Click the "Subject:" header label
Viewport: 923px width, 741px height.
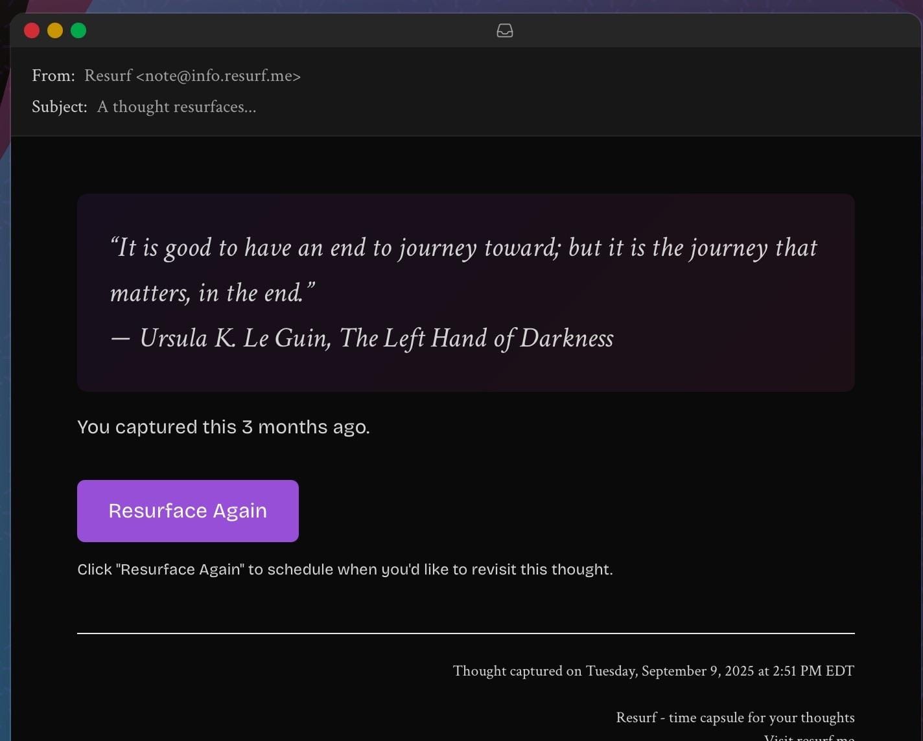point(59,107)
